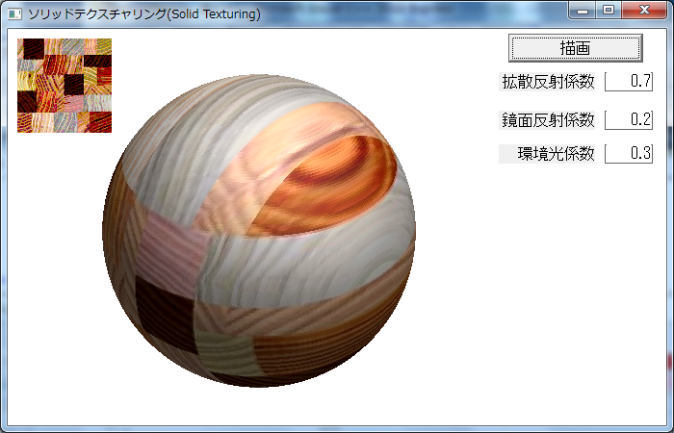Maximize the Solid Texturing window
674x433 pixels.
pos(609,11)
